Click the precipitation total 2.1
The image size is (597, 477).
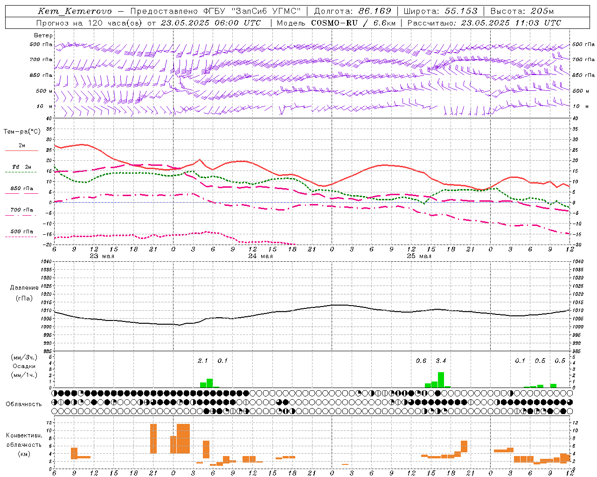point(203,361)
